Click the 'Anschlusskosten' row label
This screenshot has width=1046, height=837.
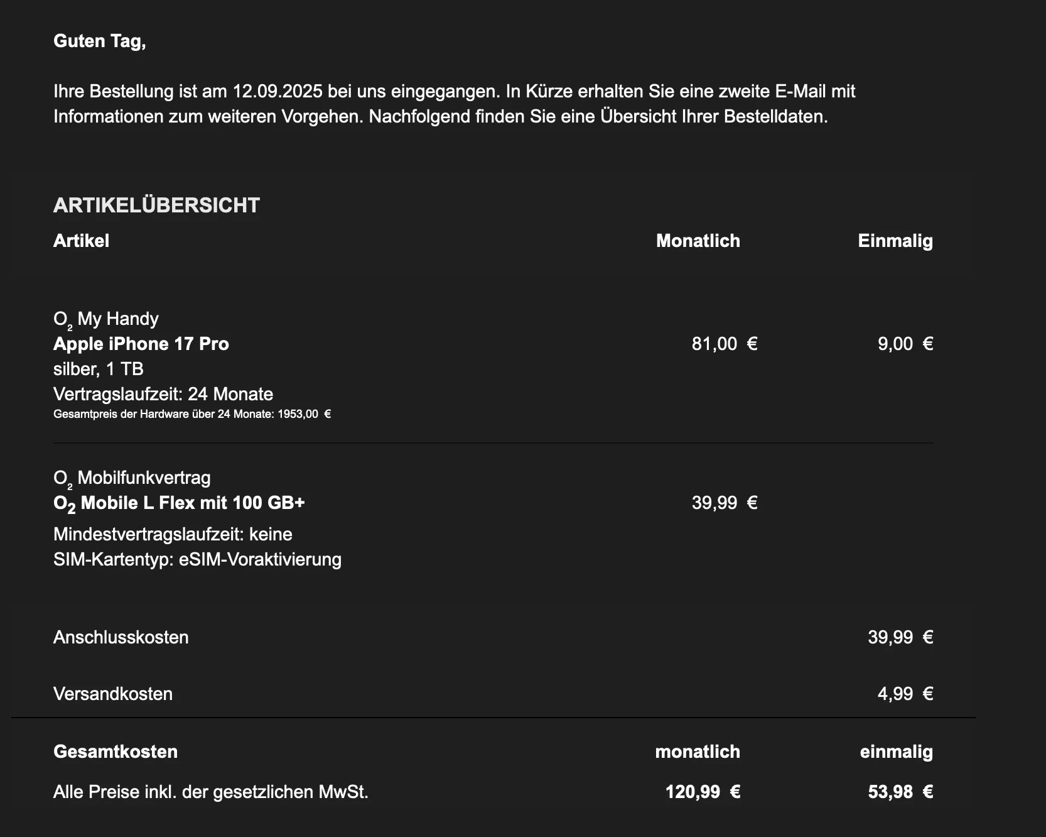click(121, 637)
